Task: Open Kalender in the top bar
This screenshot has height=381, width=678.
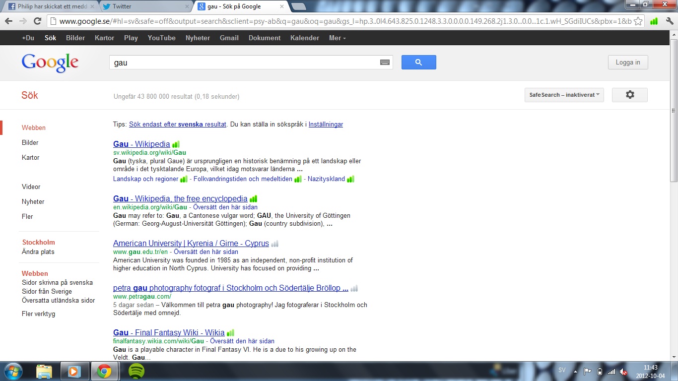Action: pos(305,38)
